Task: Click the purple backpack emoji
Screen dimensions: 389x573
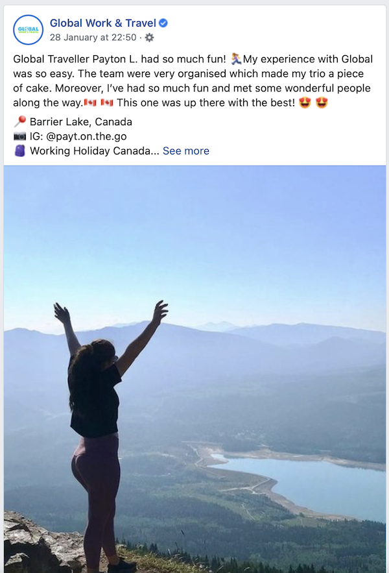Action: click(x=19, y=151)
